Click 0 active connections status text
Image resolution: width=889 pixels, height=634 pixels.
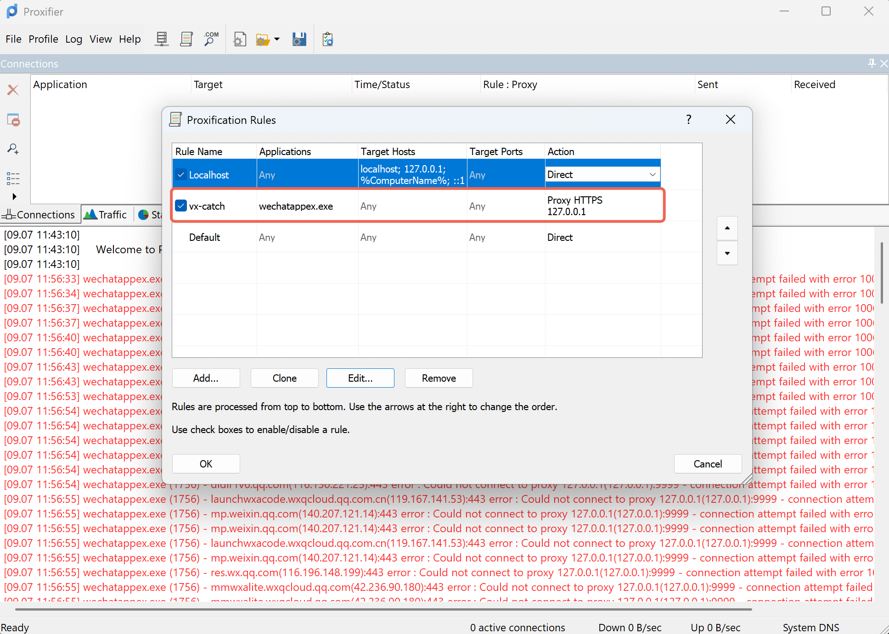pos(518,627)
